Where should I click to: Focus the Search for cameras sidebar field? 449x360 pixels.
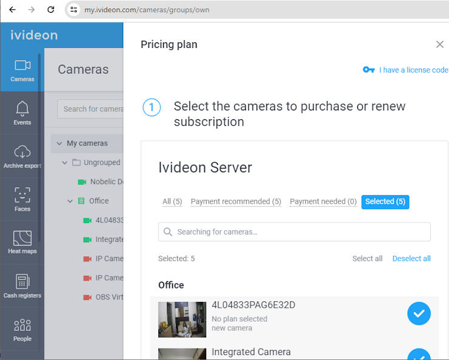coord(90,109)
